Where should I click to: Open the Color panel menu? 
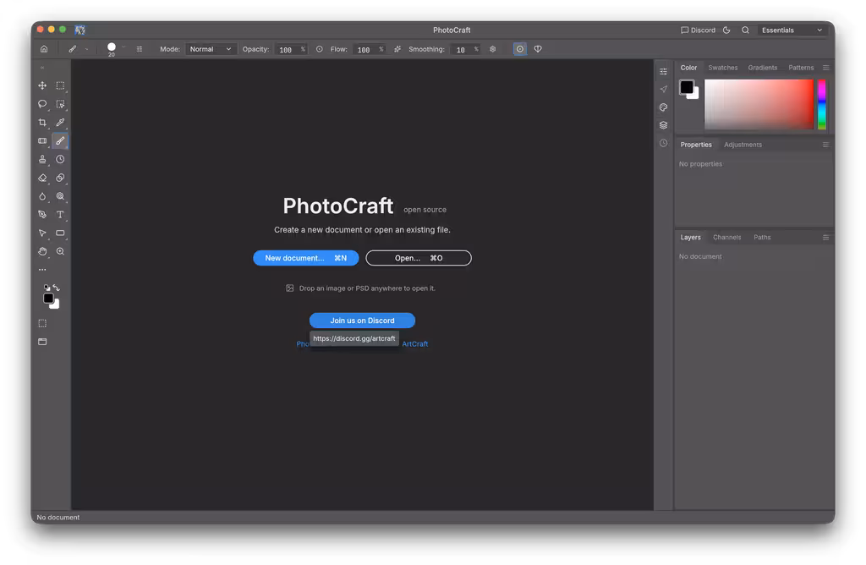[825, 68]
